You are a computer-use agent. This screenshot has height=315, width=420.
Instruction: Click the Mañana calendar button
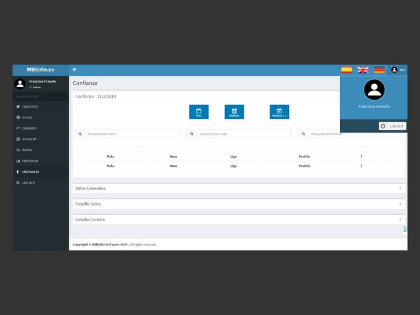[234, 112]
